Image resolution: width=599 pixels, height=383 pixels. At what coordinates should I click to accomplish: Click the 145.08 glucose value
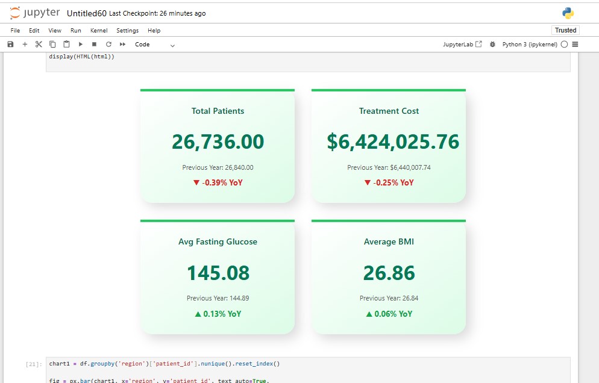(x=218, y=273)
